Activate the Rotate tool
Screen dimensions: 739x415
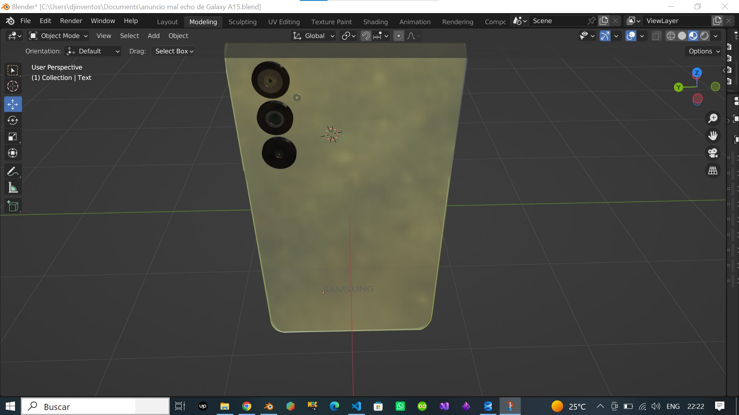click(x=13, y=120)
